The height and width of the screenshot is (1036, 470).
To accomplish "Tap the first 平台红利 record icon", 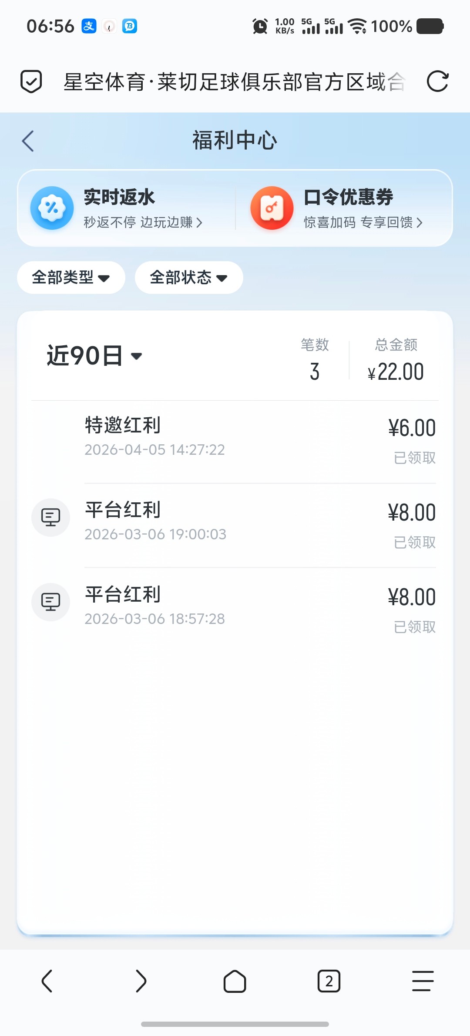I will click(x=50, y=518).
